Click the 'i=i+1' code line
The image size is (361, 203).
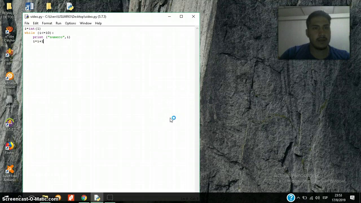38,41
